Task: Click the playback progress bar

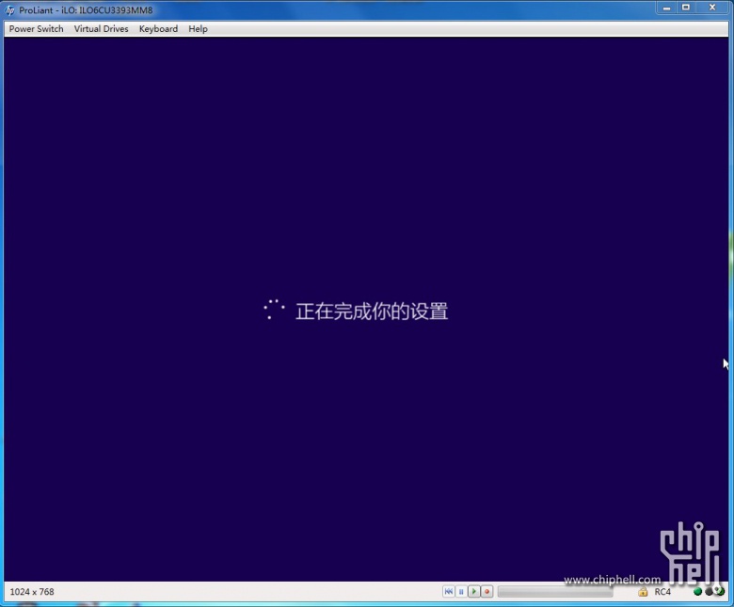Action: 555,592
